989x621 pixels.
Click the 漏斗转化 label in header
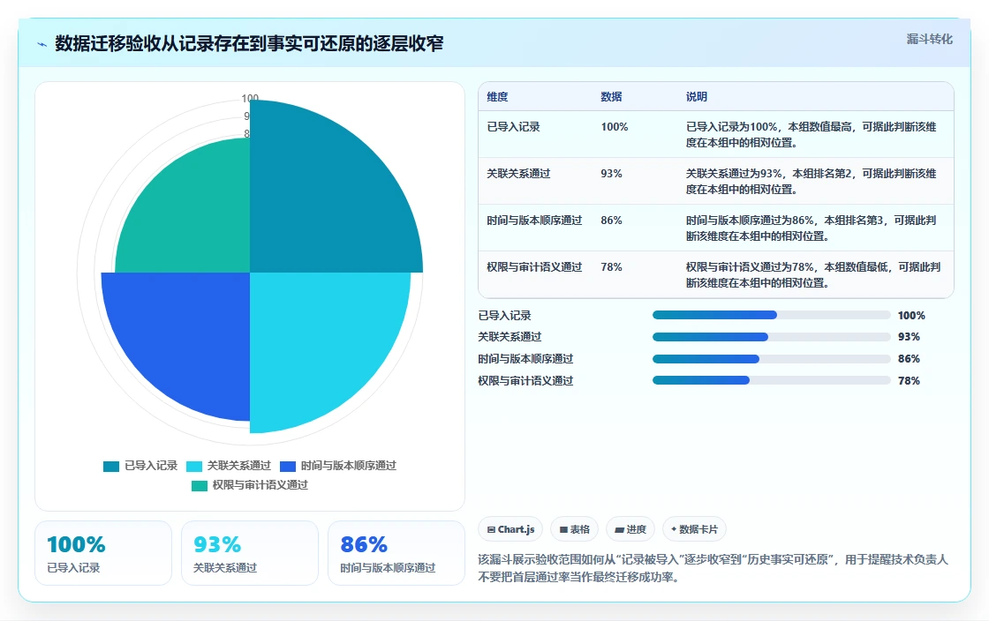929,39
